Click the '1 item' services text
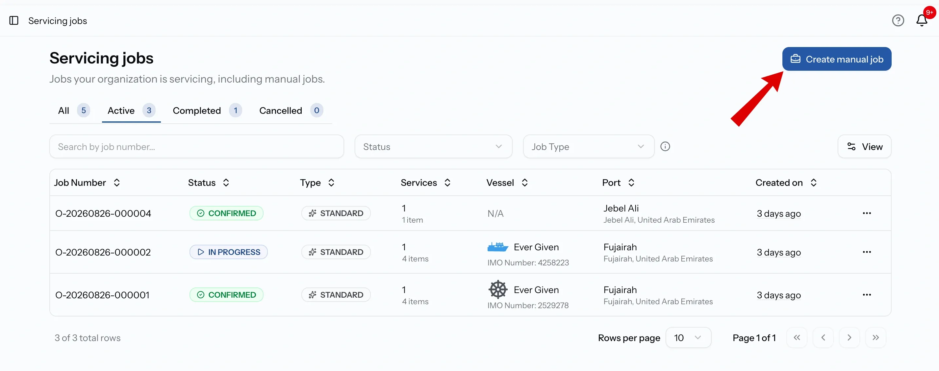The height and width of the screenshot is (371, 939). click(412, 220)
